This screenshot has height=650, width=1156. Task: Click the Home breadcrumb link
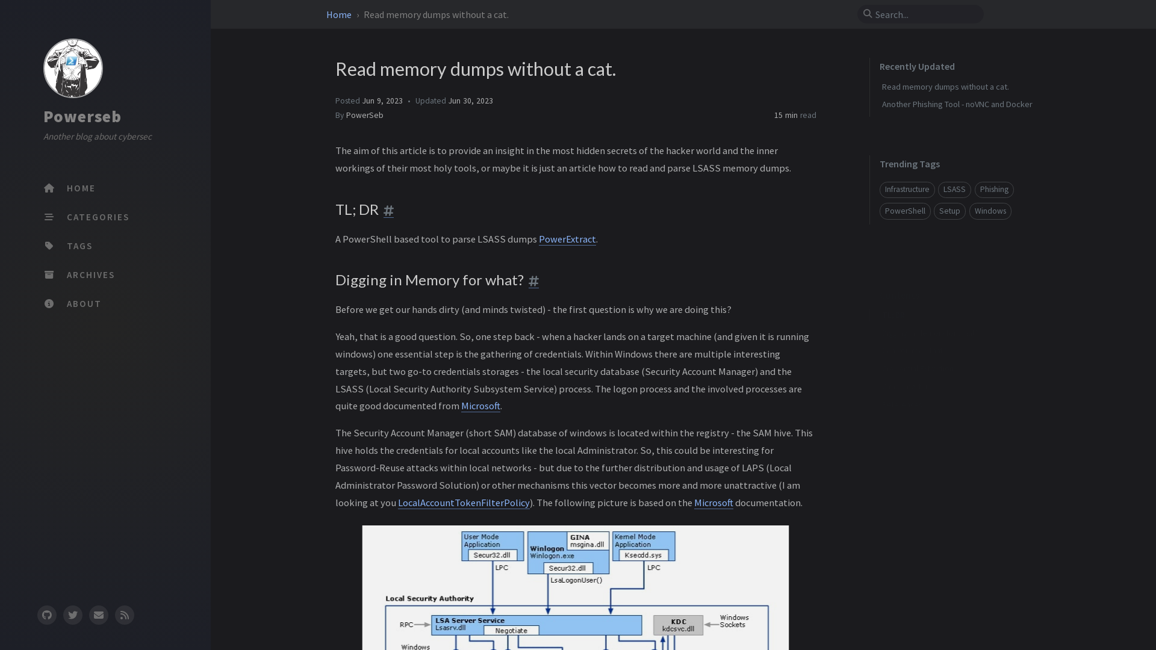339,14
